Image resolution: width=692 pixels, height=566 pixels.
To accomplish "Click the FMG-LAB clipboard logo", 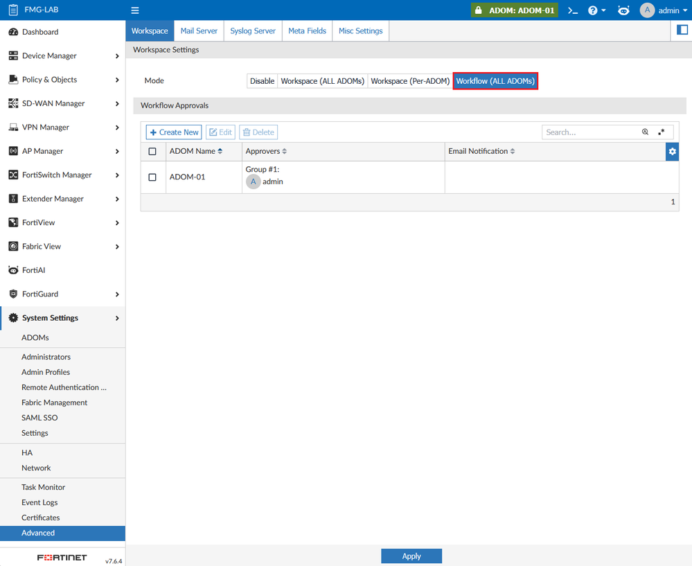I will click(x=14, y=10).
